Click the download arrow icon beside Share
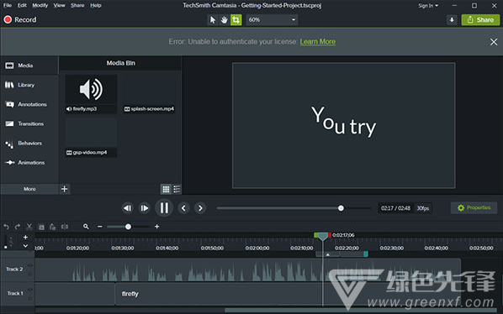Screen dimensions: 503x314 [452, 20]
